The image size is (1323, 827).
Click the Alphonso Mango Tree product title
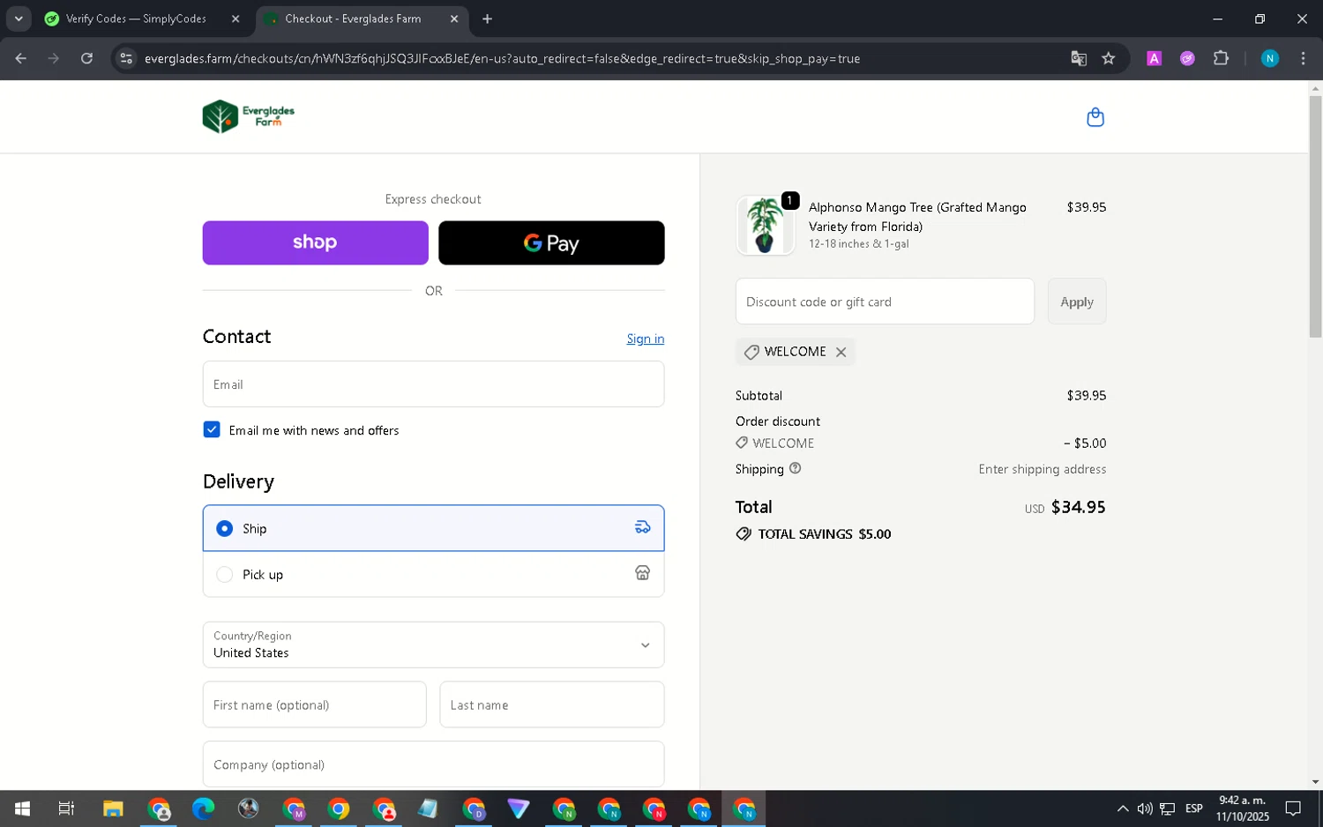pyautogui.click(x=917, y=217)
